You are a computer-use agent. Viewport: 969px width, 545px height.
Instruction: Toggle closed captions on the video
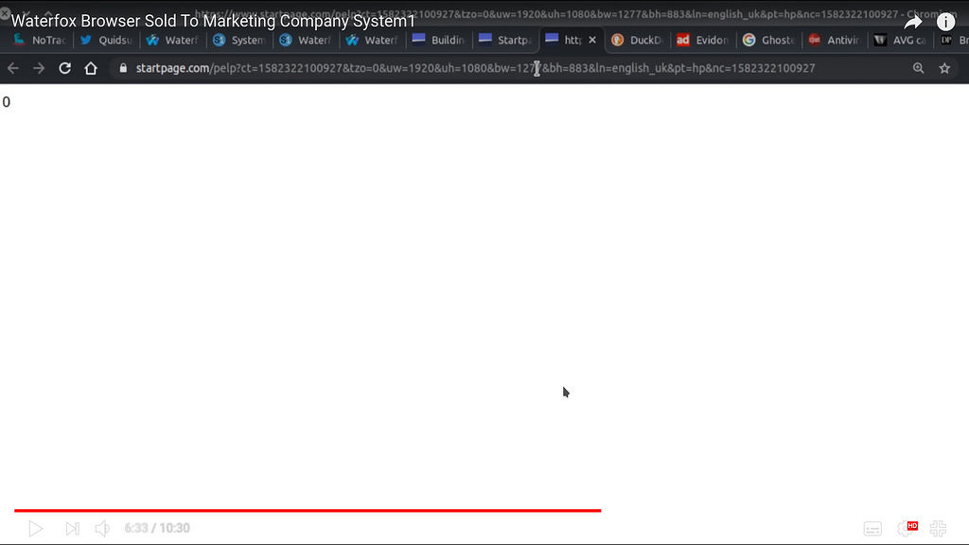(872, 528)
